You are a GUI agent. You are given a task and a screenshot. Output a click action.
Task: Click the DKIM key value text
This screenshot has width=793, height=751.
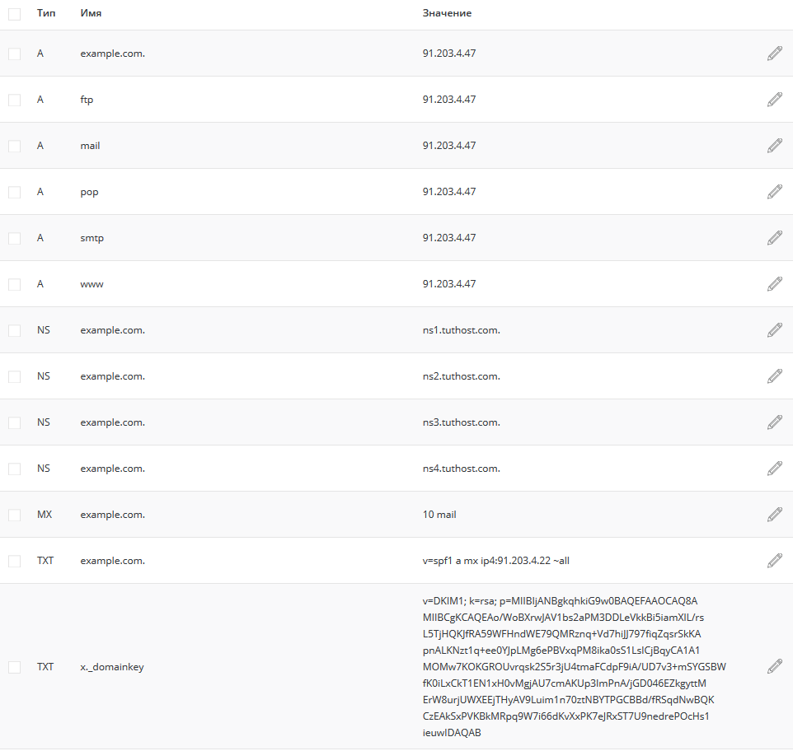[574, 667]
